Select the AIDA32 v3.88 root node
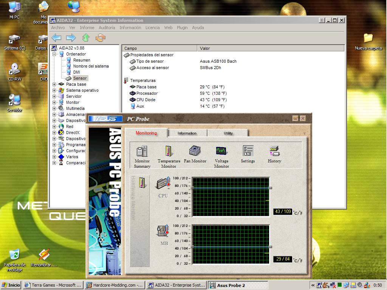Image resolution: width=387 pixels, height=290 pixels. pyautogui.click(x=71, y=48)
